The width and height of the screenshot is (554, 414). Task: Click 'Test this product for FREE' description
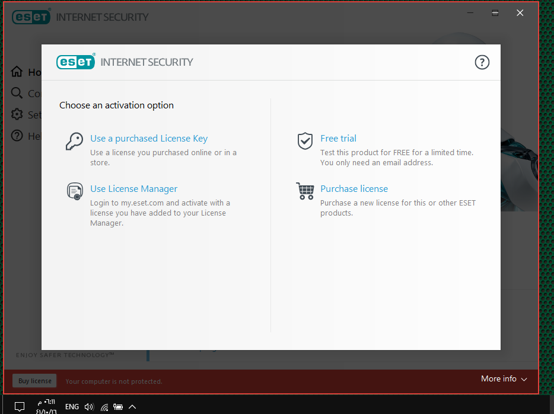[x=397, y=158]
